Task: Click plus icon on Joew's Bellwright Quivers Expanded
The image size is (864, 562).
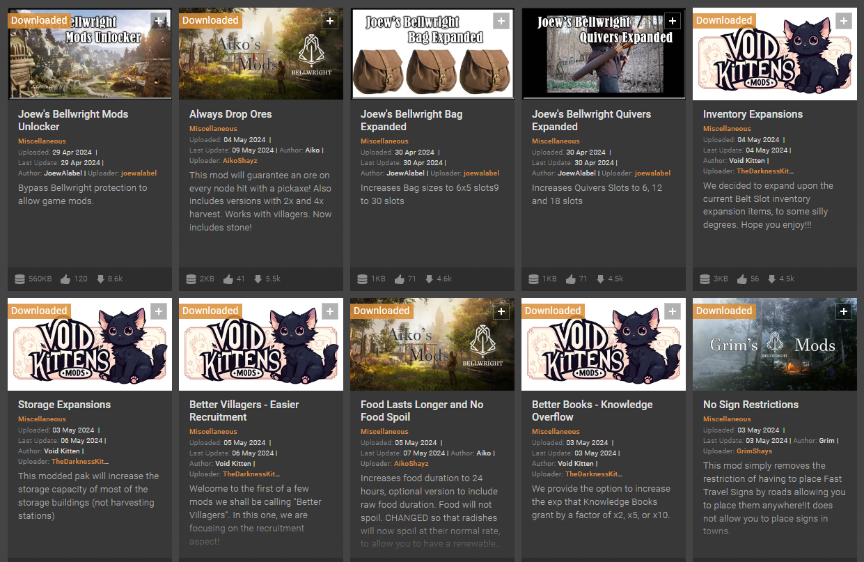Action: 673,22
